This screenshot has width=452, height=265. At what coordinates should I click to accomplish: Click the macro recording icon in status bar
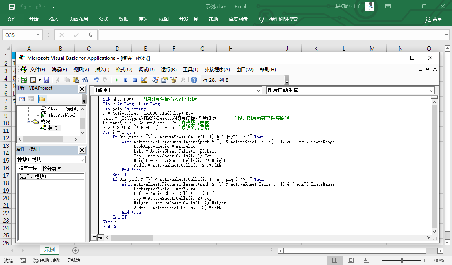click(23, 260)
